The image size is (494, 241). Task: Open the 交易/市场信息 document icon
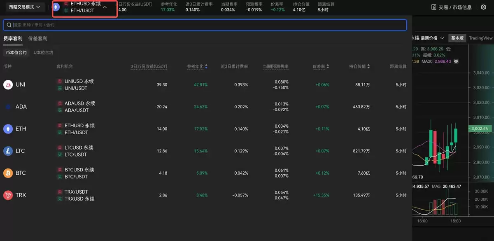(x=434, y=7)
